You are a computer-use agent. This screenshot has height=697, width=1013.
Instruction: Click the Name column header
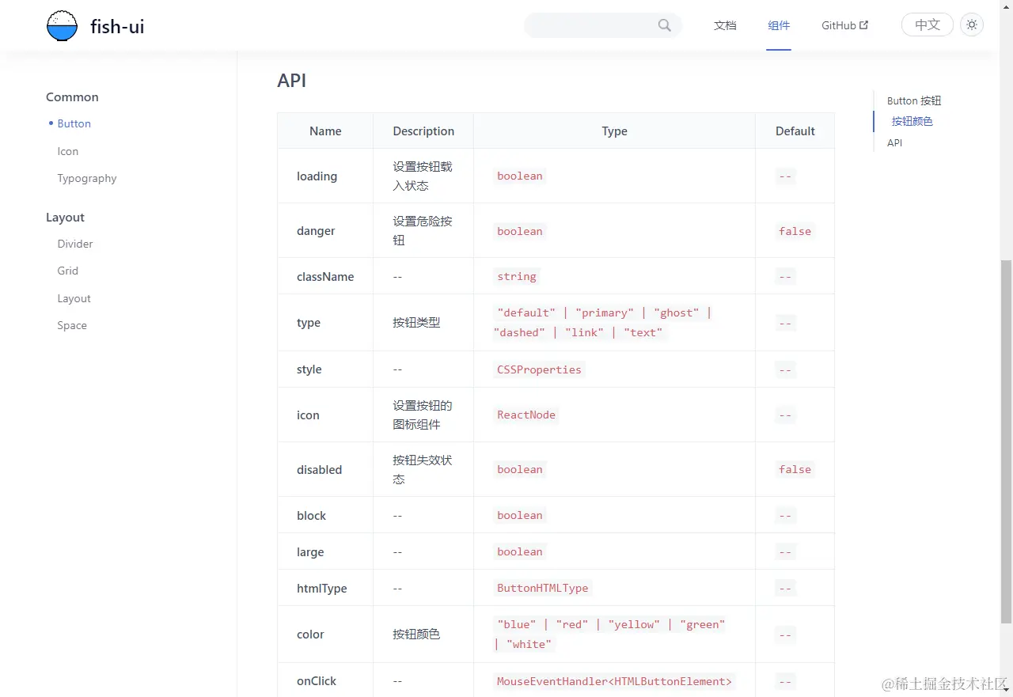[325, 131]
